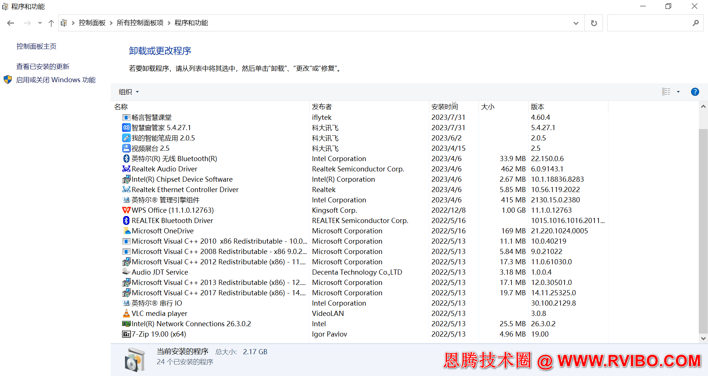Expand the address bar history dropdown
Viewport: 708px width, 376px height.
[x=576, y=23]
